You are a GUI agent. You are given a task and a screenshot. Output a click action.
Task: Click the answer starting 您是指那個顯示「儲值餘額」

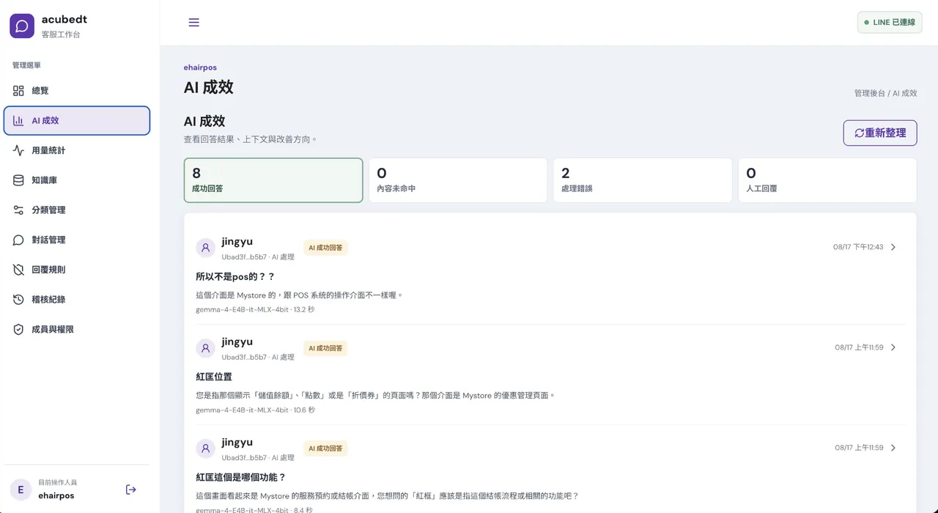[x=376, y=395]
